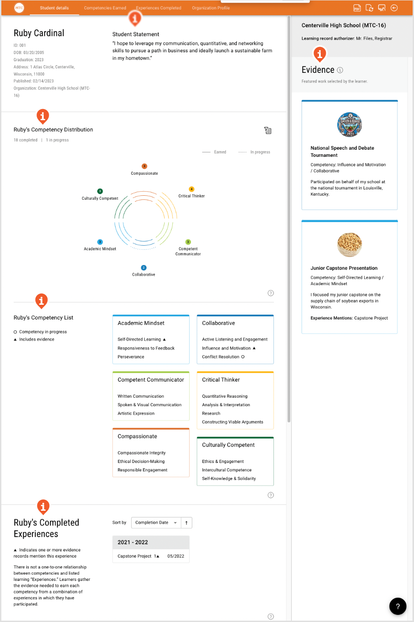
Task: Click info marker above Ruby's Competency List
Action: click(x=41, y=301)
